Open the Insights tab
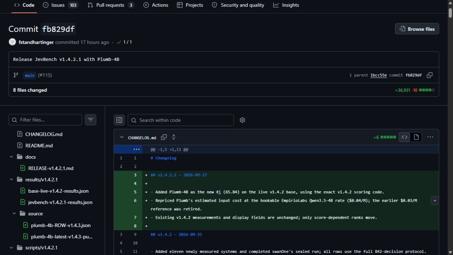453x255 pixels. (x=286, y=5)
